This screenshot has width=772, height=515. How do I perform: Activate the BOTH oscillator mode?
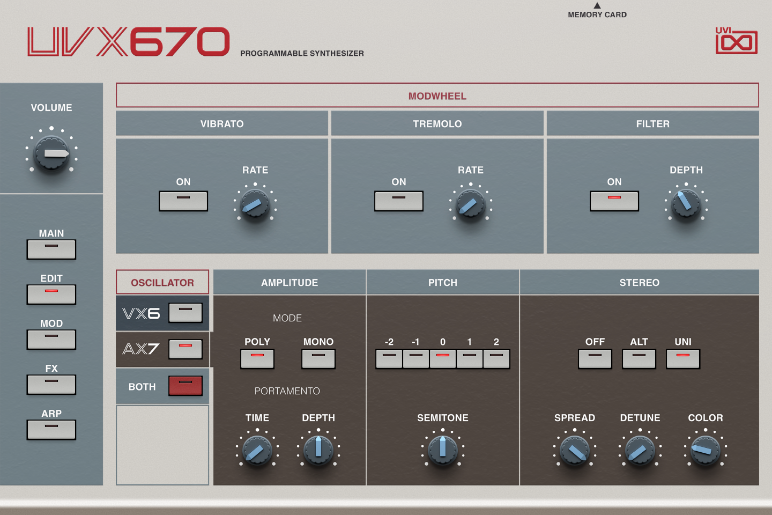click(185, 386)
